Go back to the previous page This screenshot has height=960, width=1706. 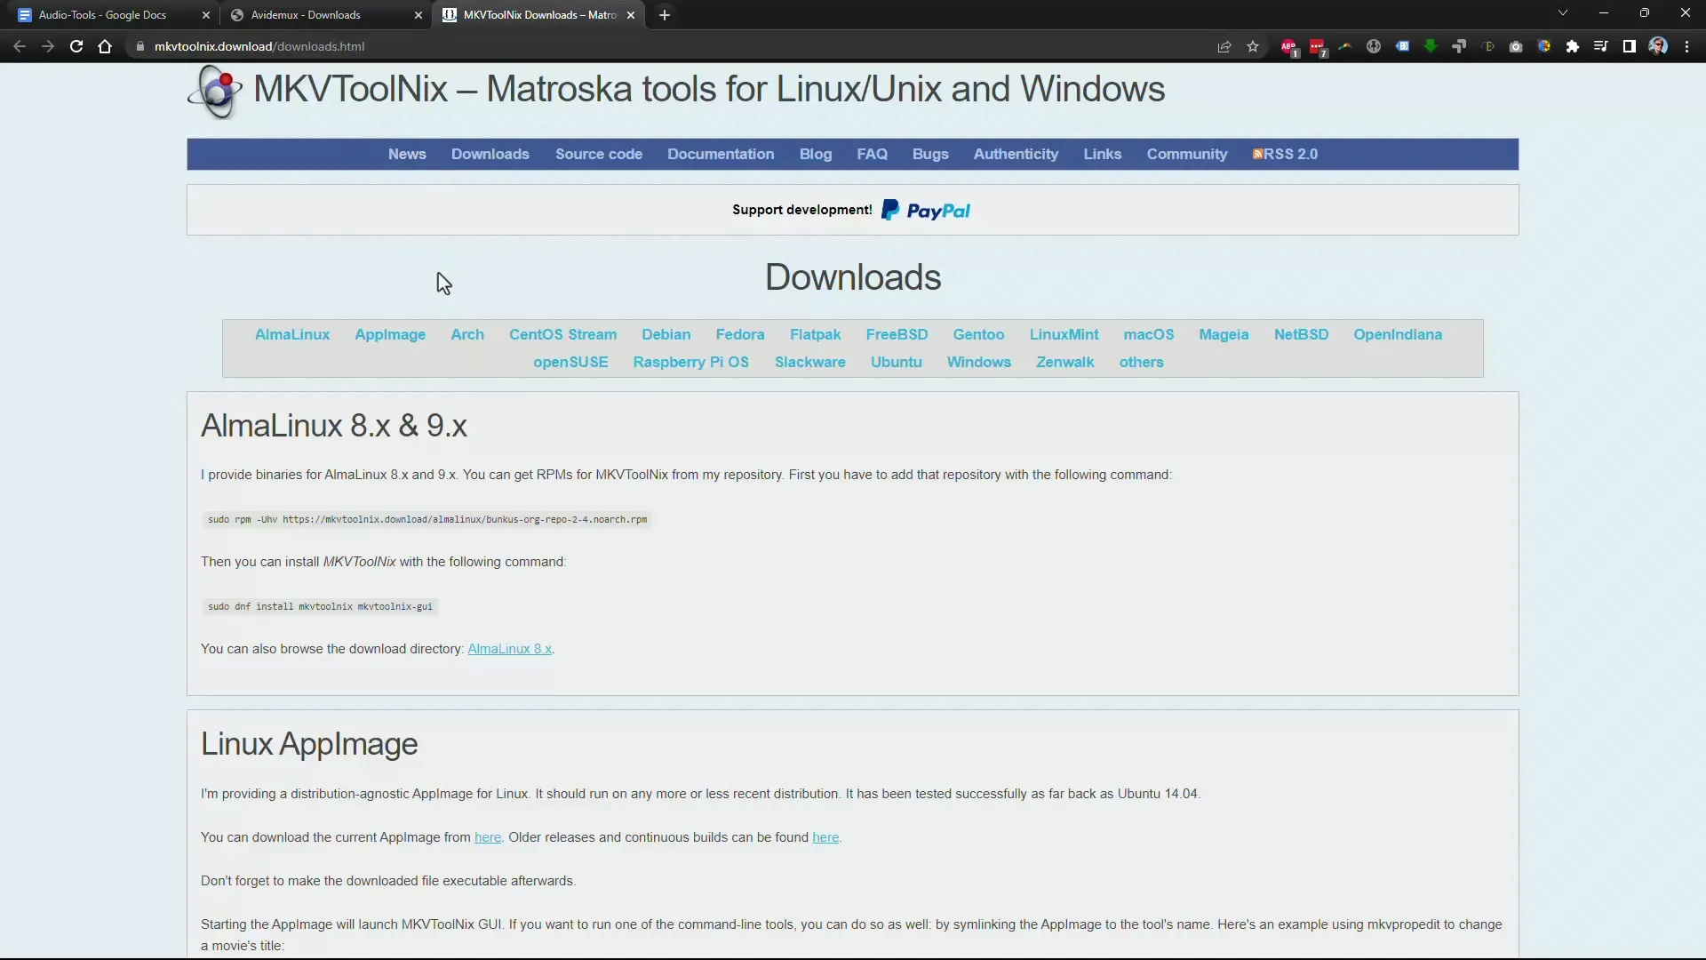pyautogui.click(x=20, y=46)
